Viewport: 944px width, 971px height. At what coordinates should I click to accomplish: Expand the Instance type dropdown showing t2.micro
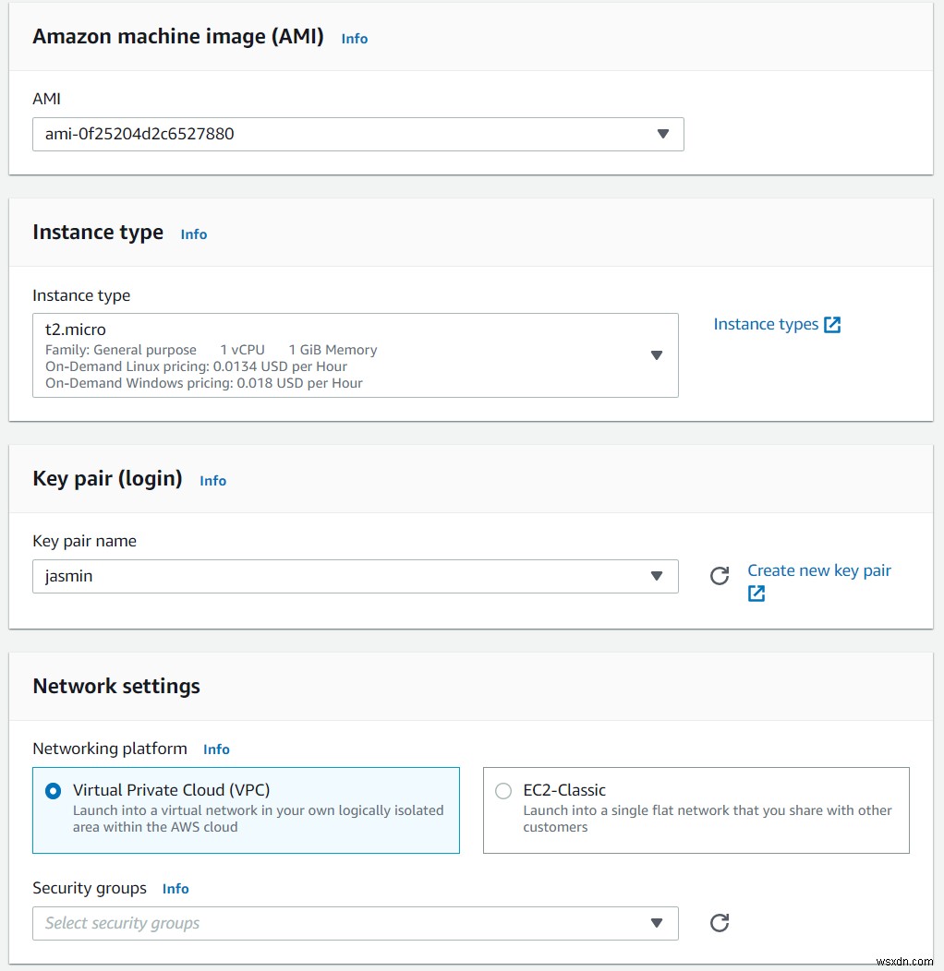(656, 355)
